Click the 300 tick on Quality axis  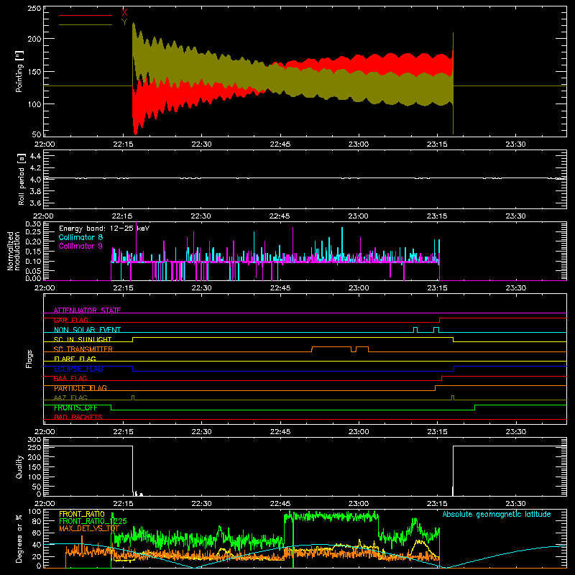click(x=34, y=439)
